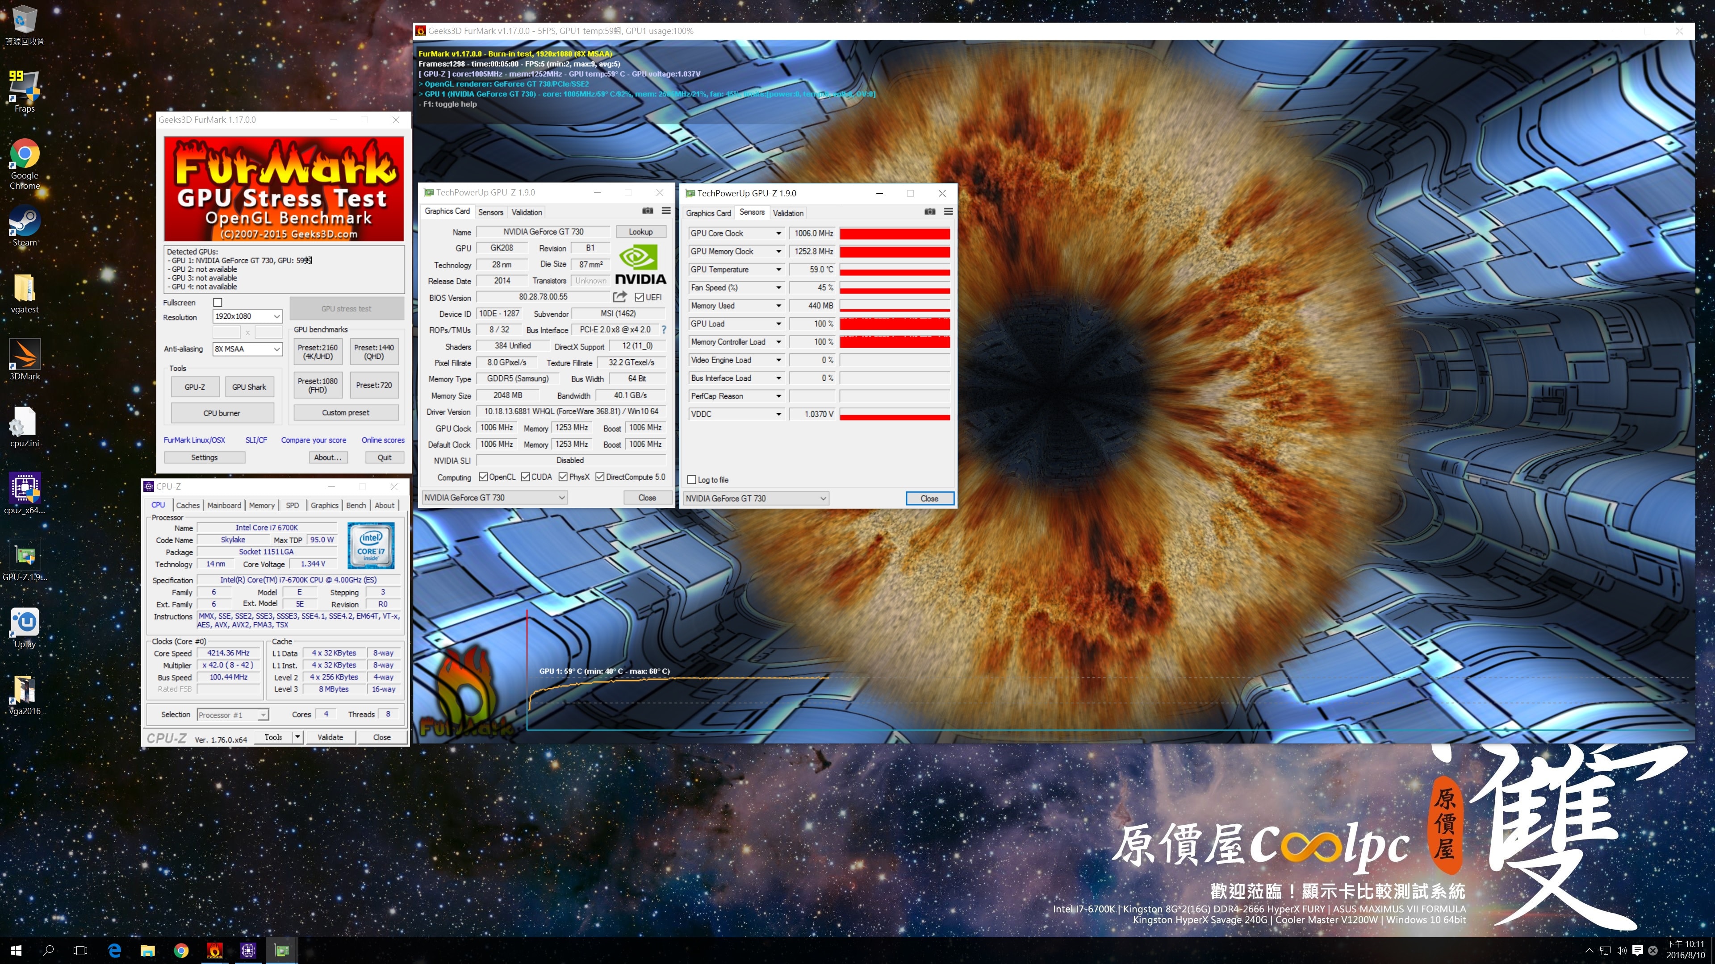Toggle the UEFI checkbox in GPU-Z
Viewport: 1715px width, 964px height.
tap(639, 297)
